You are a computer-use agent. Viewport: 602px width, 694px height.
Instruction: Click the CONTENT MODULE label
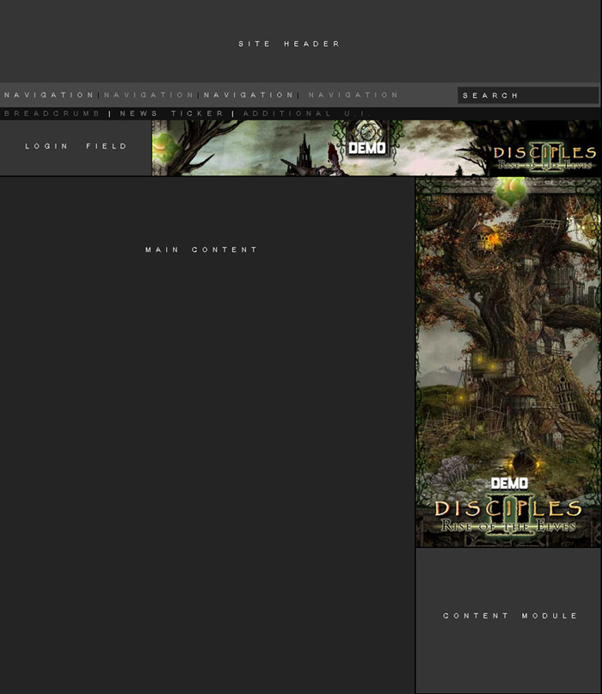pyautogui.click(x=510, y=616)
